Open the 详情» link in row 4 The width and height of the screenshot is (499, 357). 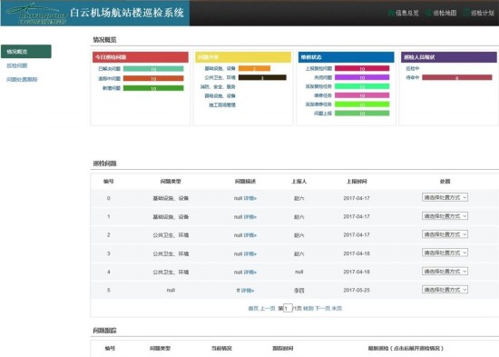pos(250,273)
